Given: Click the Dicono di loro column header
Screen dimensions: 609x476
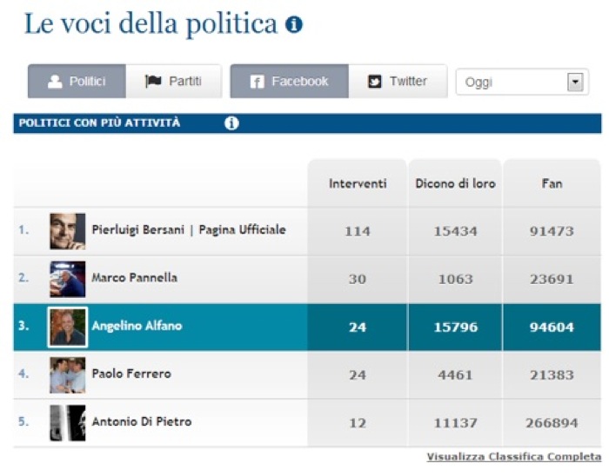Looking at the screenshot, I should tap(455, 183).
